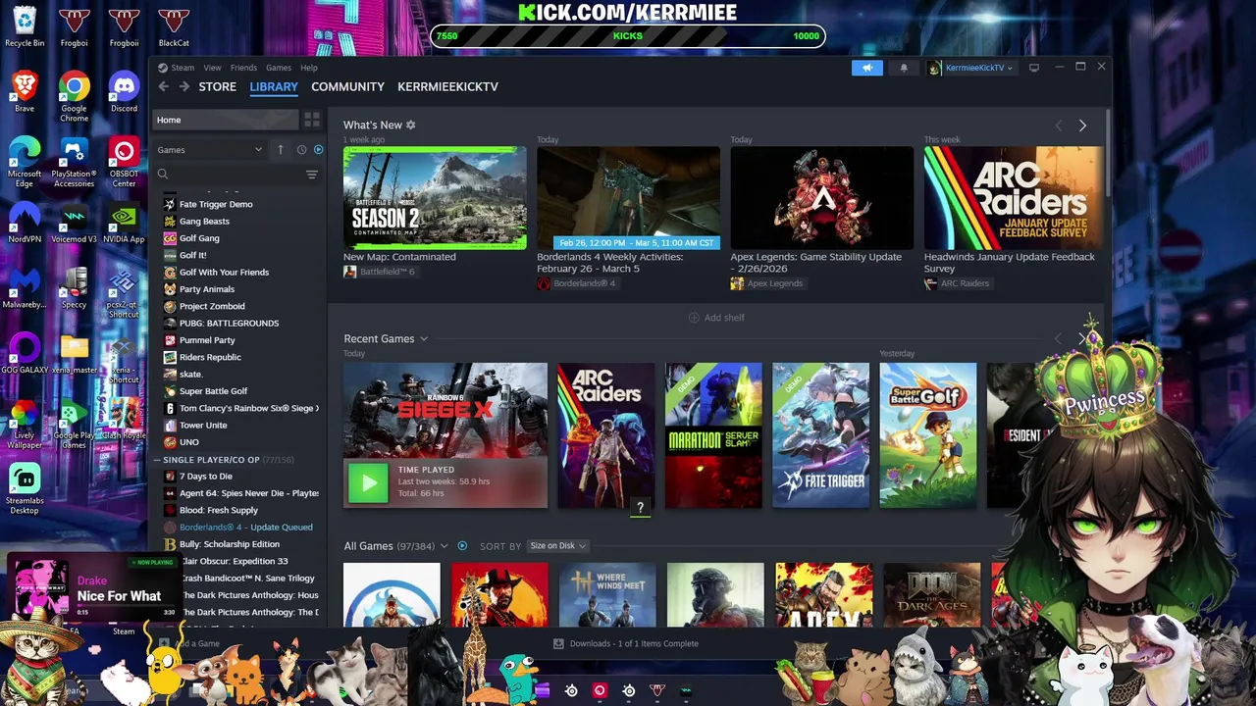Switch to the COMMUNITY tab

pyautogui.click(x=347, y=86)
